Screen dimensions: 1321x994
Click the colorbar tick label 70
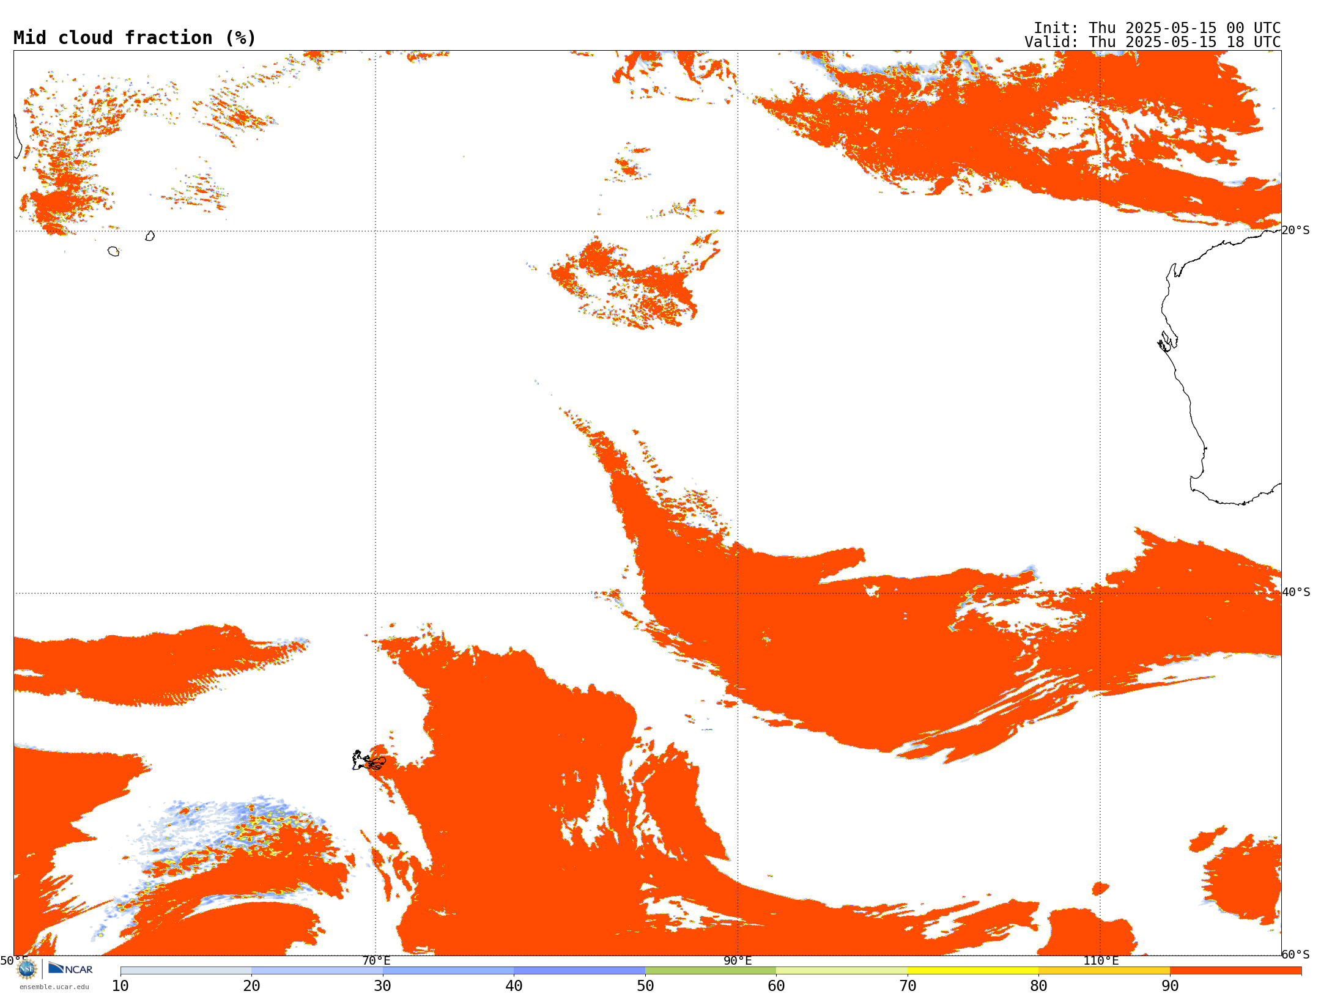coord(908,986)
